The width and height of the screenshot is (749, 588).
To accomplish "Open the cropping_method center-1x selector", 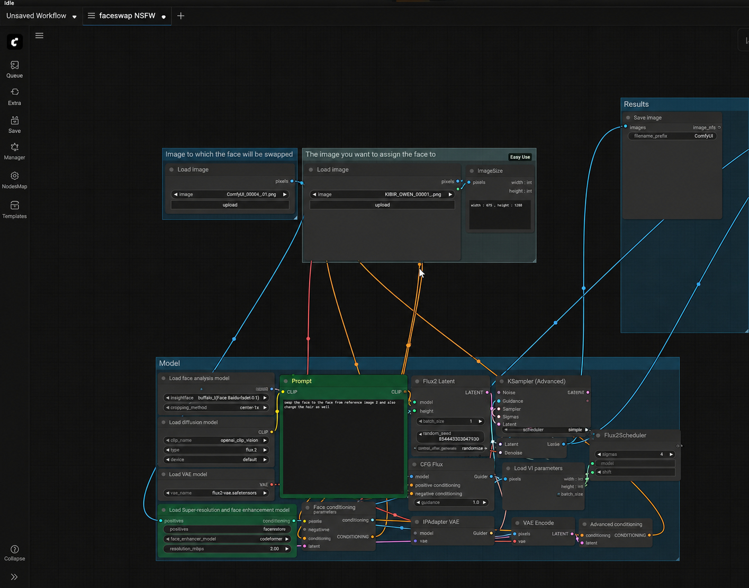I will click(x=216, y=408).
